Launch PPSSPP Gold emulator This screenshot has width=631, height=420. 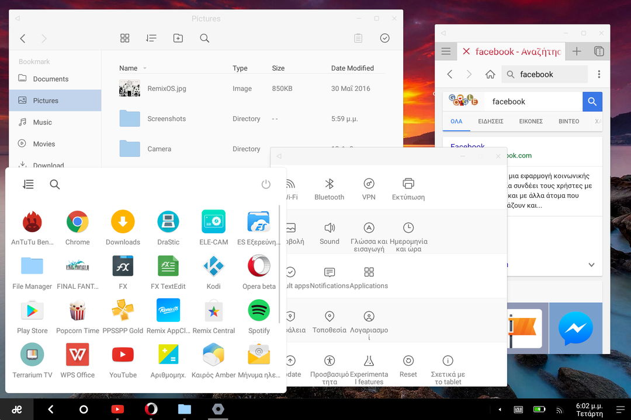click(x=123, y=311)
